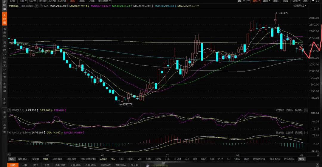The height and width of the screenshot is (167, 322).
Task: Open the 画线 drawing tool
Action: (x=286, y=1)
